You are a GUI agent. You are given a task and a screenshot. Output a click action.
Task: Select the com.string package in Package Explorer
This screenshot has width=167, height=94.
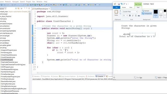[3, 48]
